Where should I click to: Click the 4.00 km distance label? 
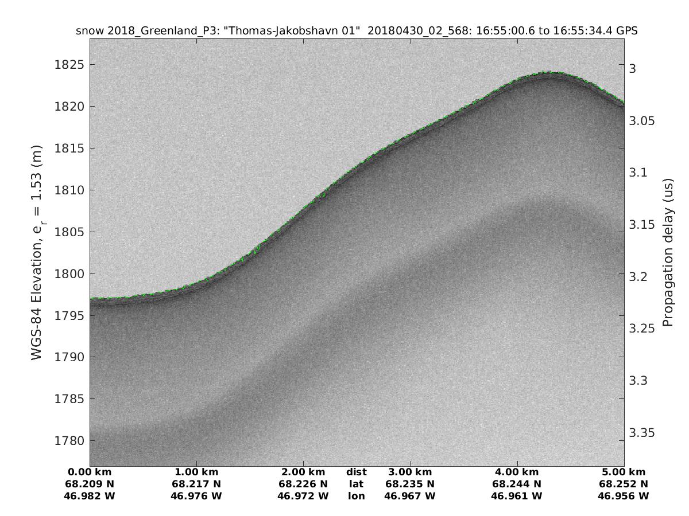point(517,472)
